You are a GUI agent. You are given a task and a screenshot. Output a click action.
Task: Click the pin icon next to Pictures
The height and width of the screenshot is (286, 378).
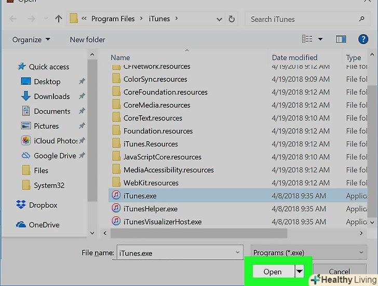tap(82, 126)
